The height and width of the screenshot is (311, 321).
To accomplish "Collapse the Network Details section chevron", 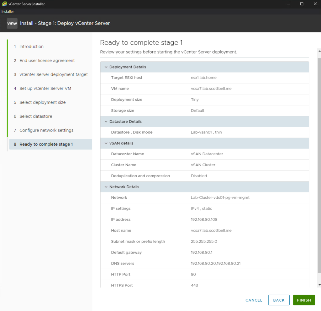I will pyautogui.click(x=106, y=187).
